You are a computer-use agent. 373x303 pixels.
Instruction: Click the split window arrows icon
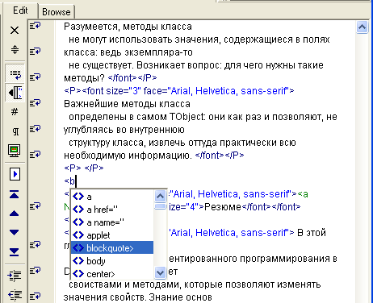click(15, 49)
